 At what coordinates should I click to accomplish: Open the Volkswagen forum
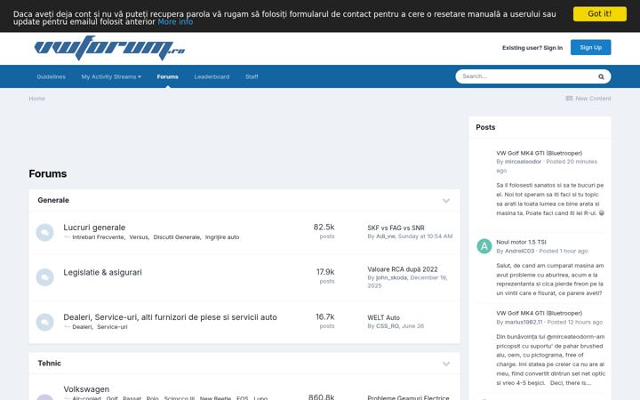point(86,389)
